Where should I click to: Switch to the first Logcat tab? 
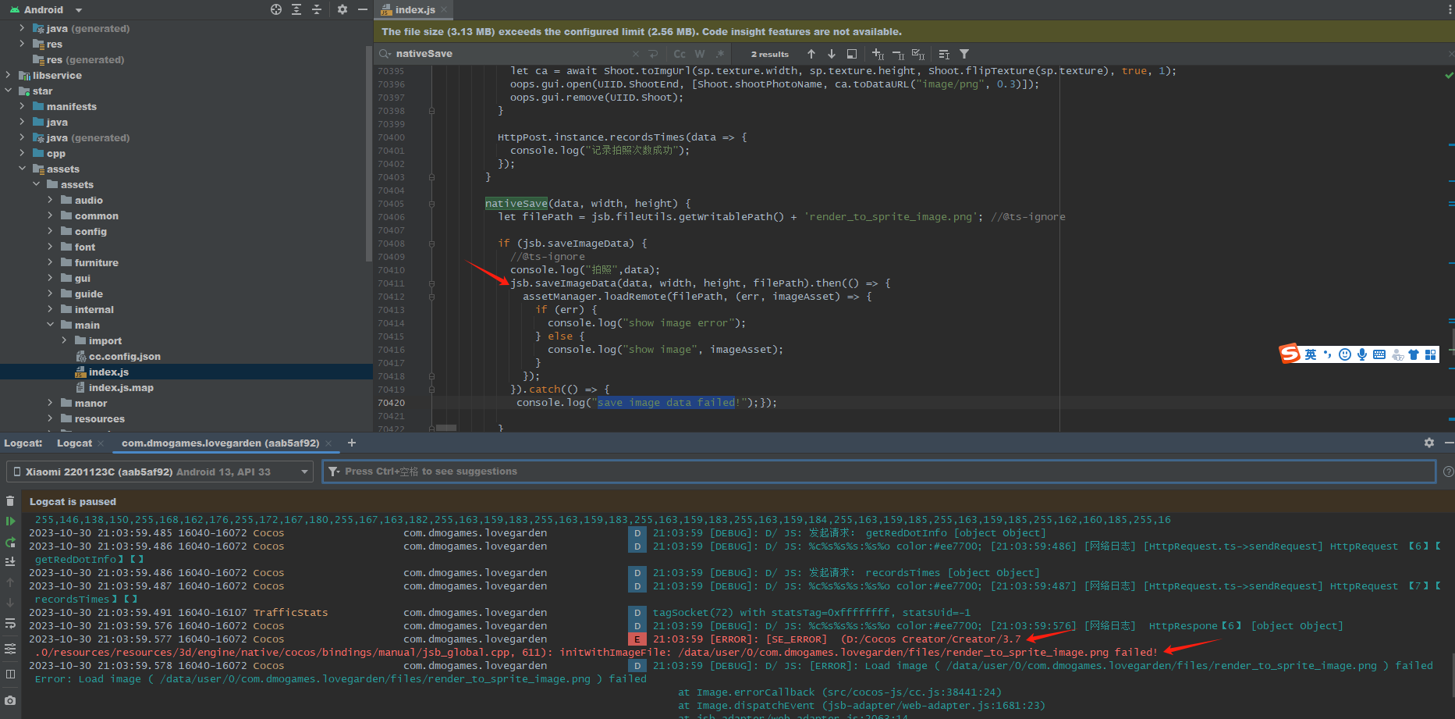(x=74, y=443)
